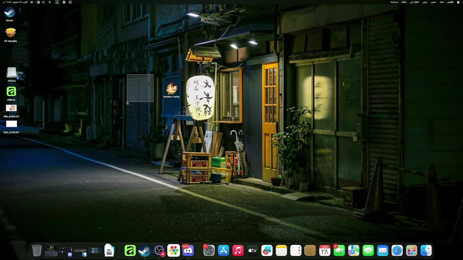This screenshot has width=463, height=260.
Task: Open Calendar showing date 28
Action: [325, 250]
